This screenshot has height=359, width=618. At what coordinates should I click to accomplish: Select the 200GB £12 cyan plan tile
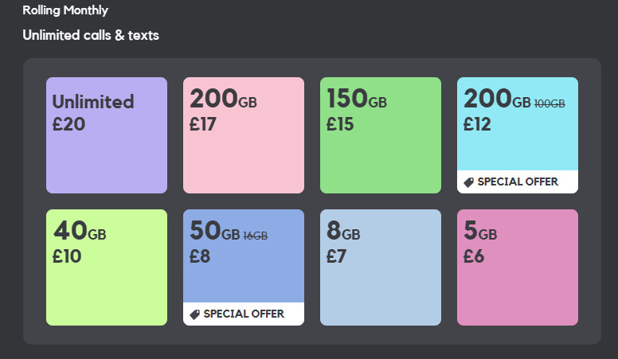click(x=518, y=135)
